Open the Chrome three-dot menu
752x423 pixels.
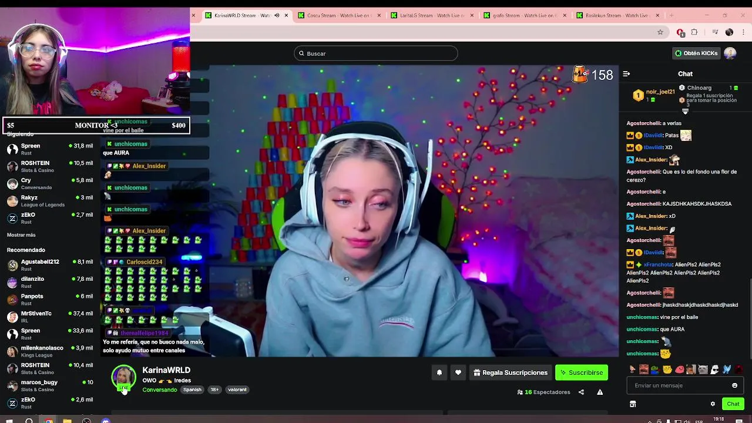744,32
